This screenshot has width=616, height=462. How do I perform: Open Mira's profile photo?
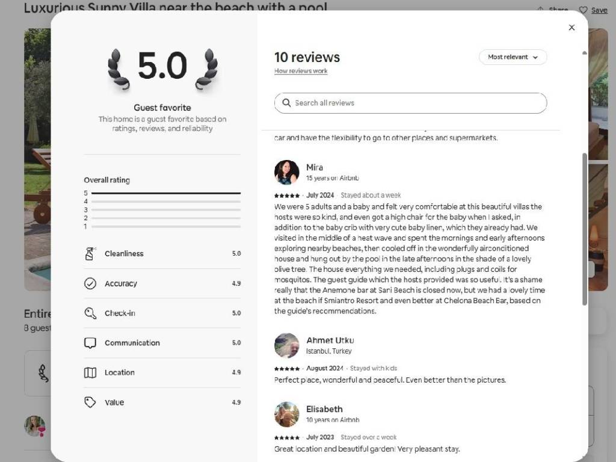click(286, 172)
